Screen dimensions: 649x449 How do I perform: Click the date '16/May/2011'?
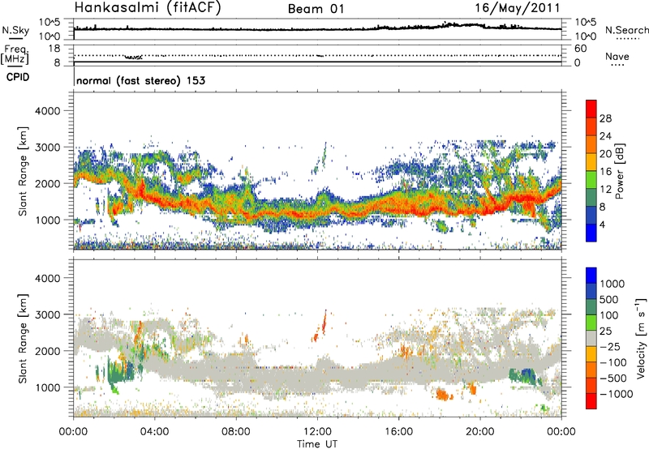click(x=517, y=7)
